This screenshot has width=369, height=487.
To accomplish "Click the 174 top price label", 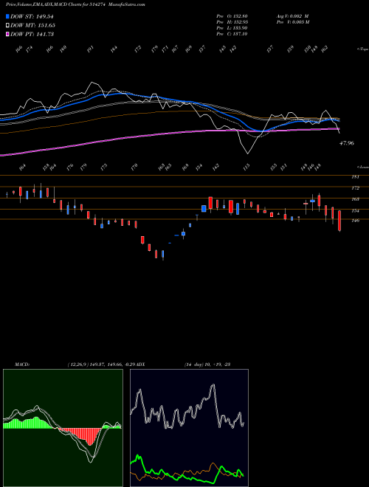I will [30, 49].
